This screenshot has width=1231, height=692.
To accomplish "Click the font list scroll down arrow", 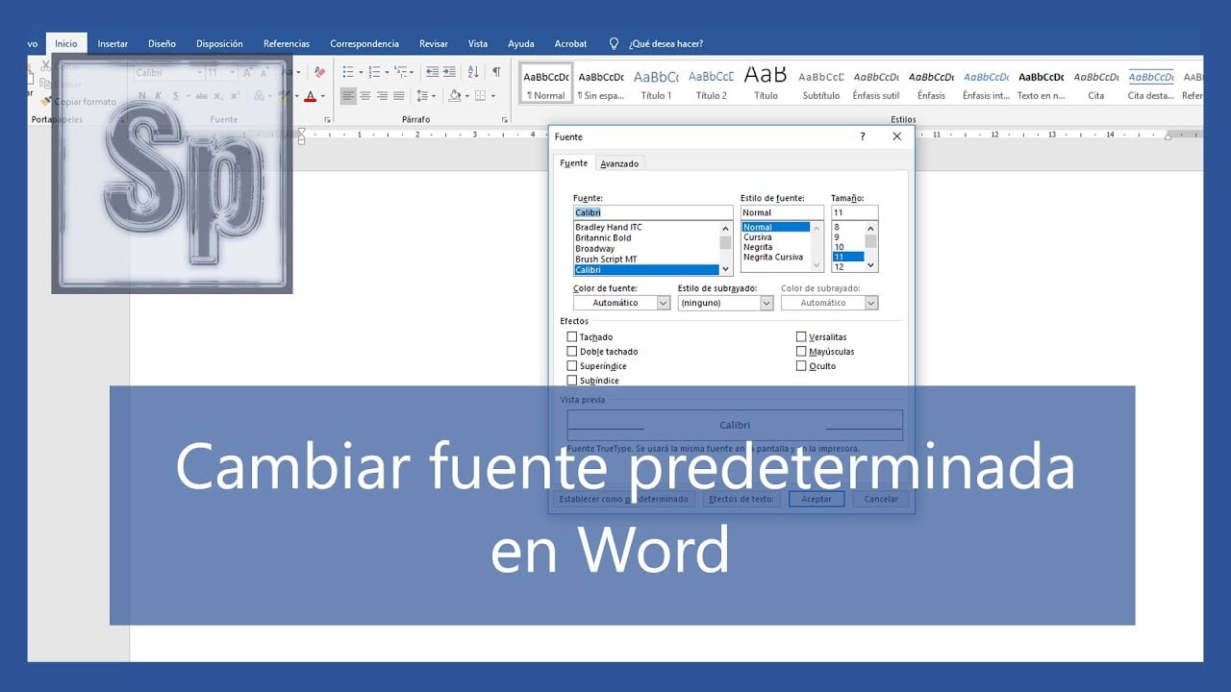I will (x=726, y=268).
